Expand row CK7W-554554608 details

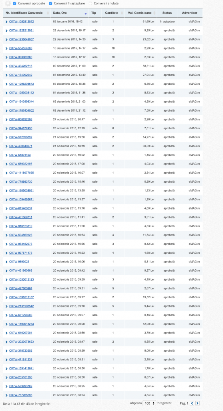6,48
